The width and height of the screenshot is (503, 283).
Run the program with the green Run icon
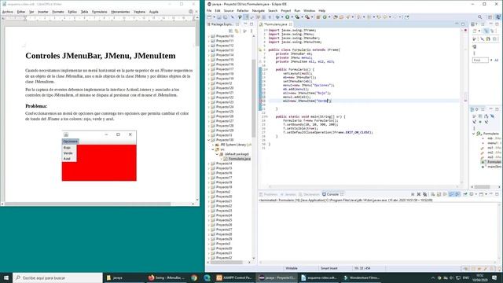click(x=287, y=17)
